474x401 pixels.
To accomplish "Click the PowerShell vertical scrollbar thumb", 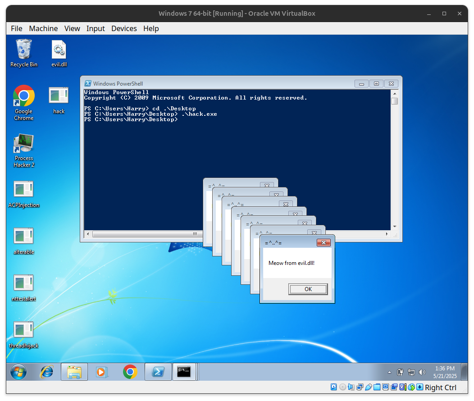I will pos(394,101).
